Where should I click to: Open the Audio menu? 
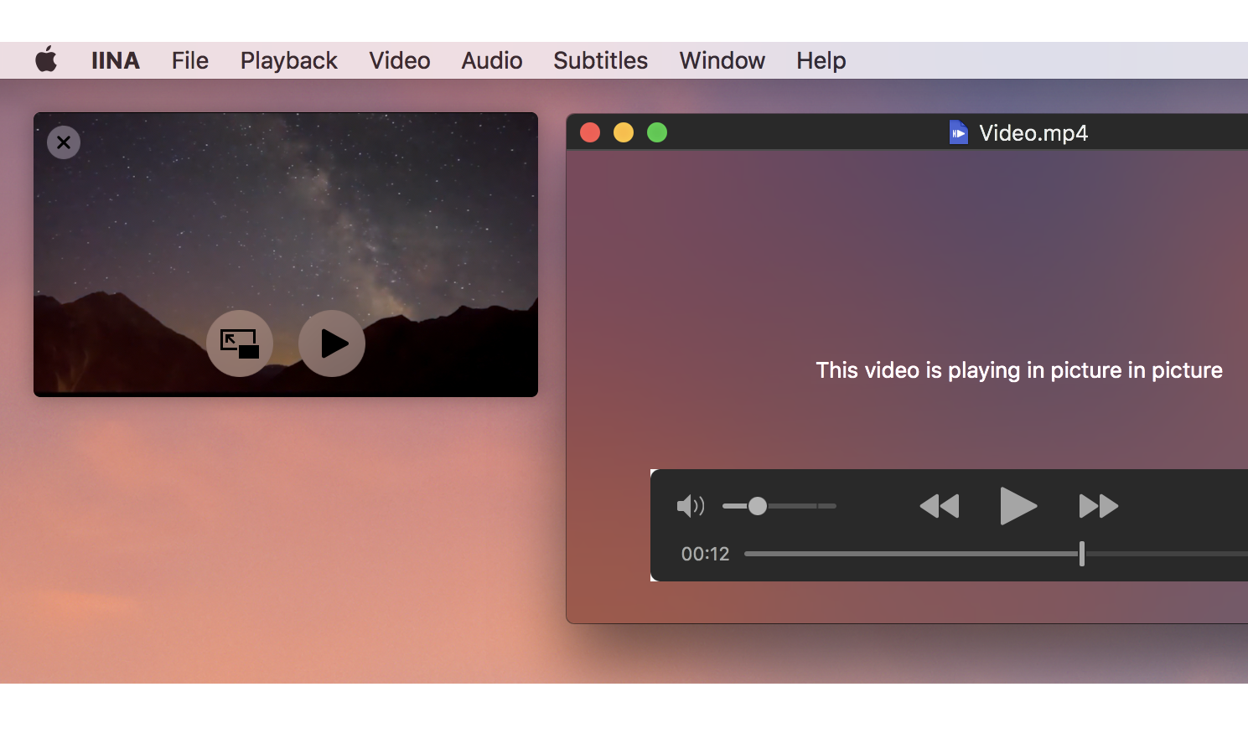click(x=491, y=59)
